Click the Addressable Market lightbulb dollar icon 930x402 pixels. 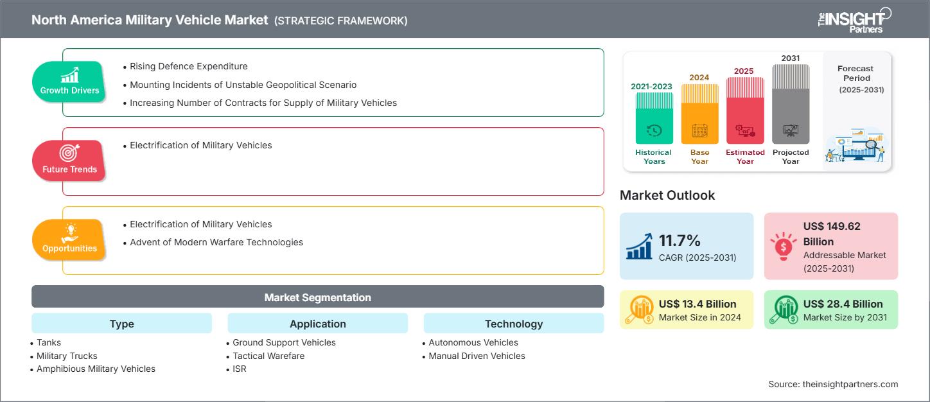(783, 247)
